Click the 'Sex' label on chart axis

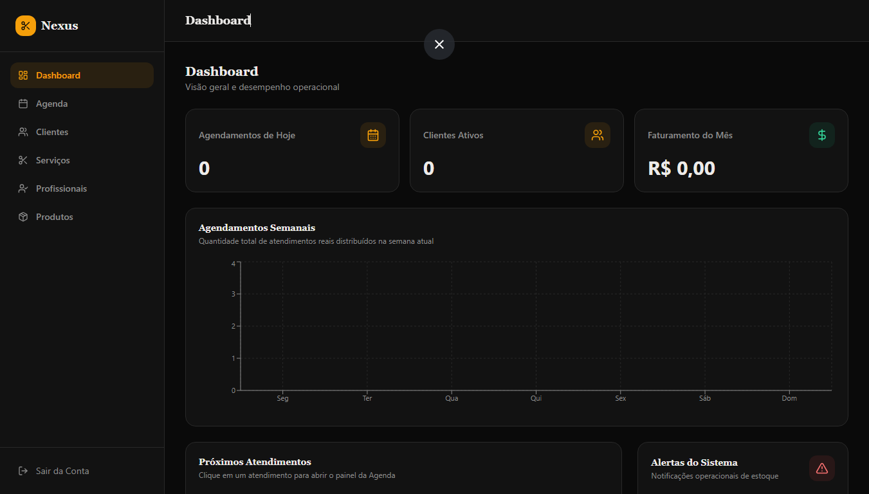coord(621,398)
